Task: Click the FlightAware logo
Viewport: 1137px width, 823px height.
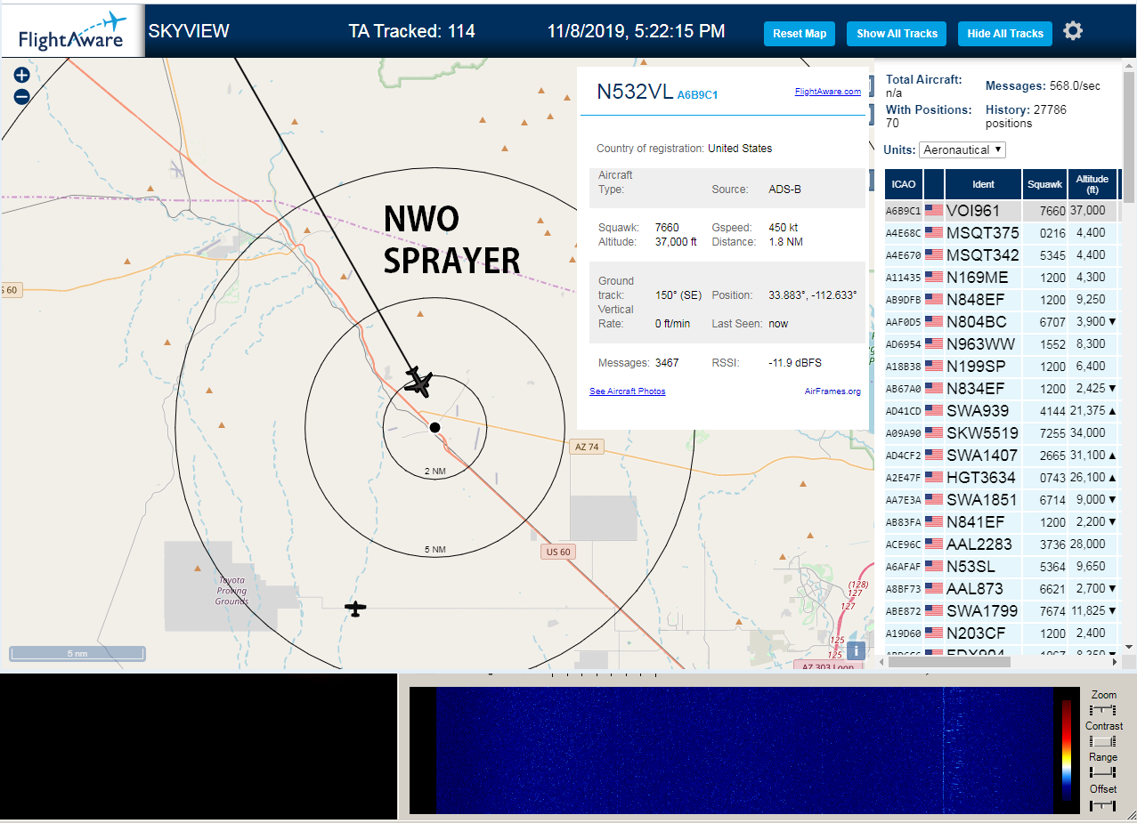Action: pyautogui.click(x=73, y=30)
